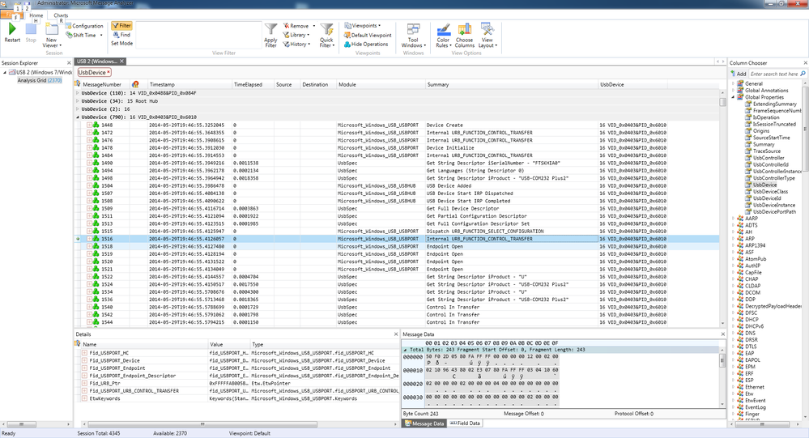Open the Find tool
This screenshot has width=809, height=438.
(121, 35)
